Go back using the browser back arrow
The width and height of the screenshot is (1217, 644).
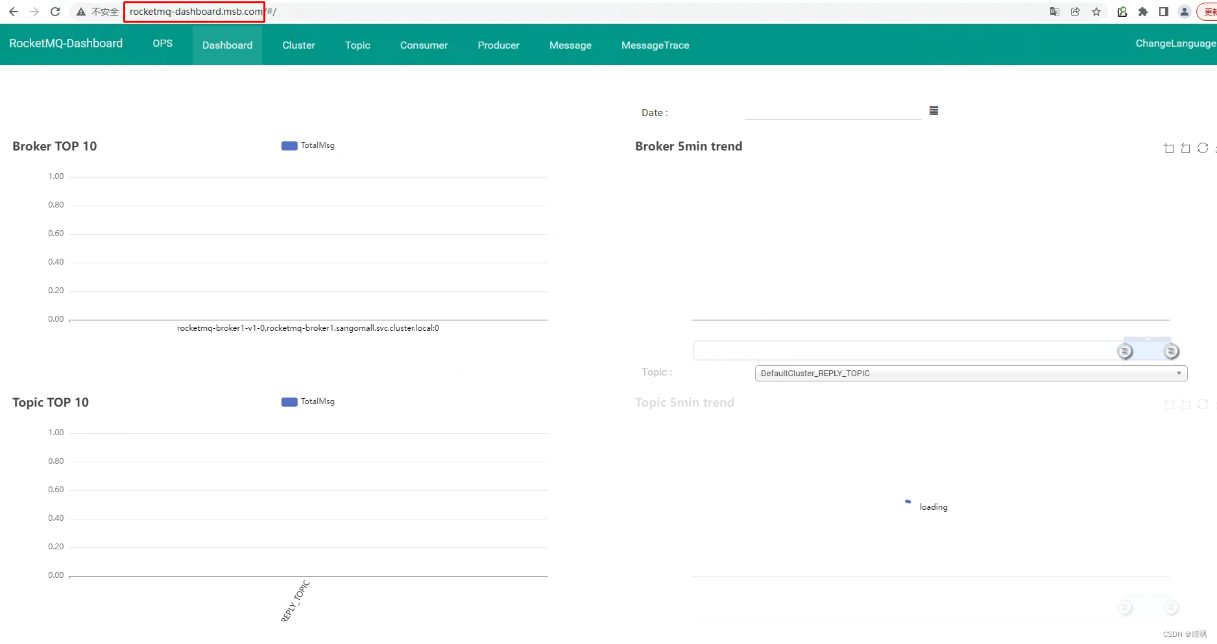click(x=14, y=12)
